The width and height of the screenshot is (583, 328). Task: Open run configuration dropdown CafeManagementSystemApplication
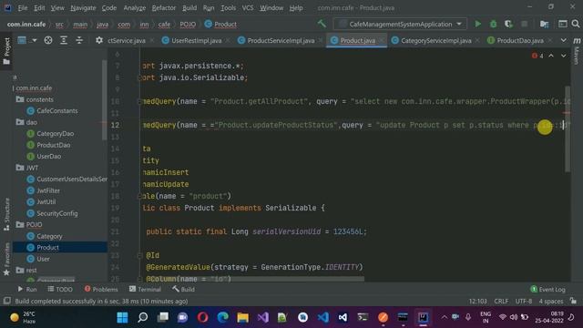tap(401, 25)
